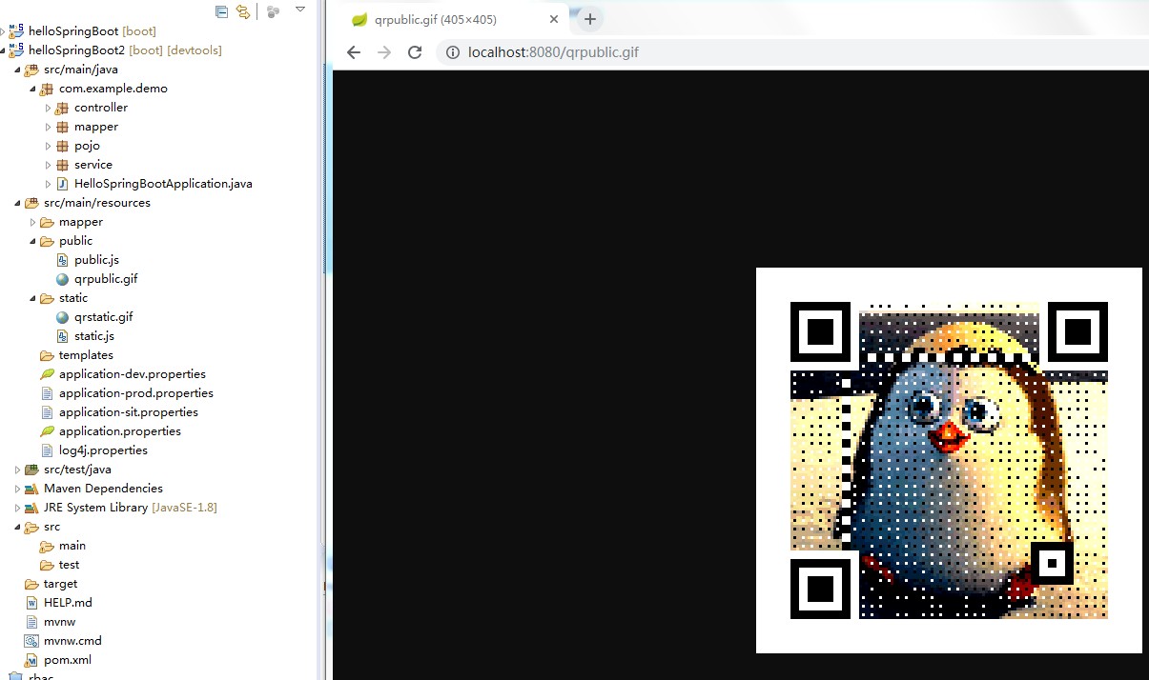The image size is (1149, 680).
Task: Click the target folder icon
Action: [x=31, y=584]
